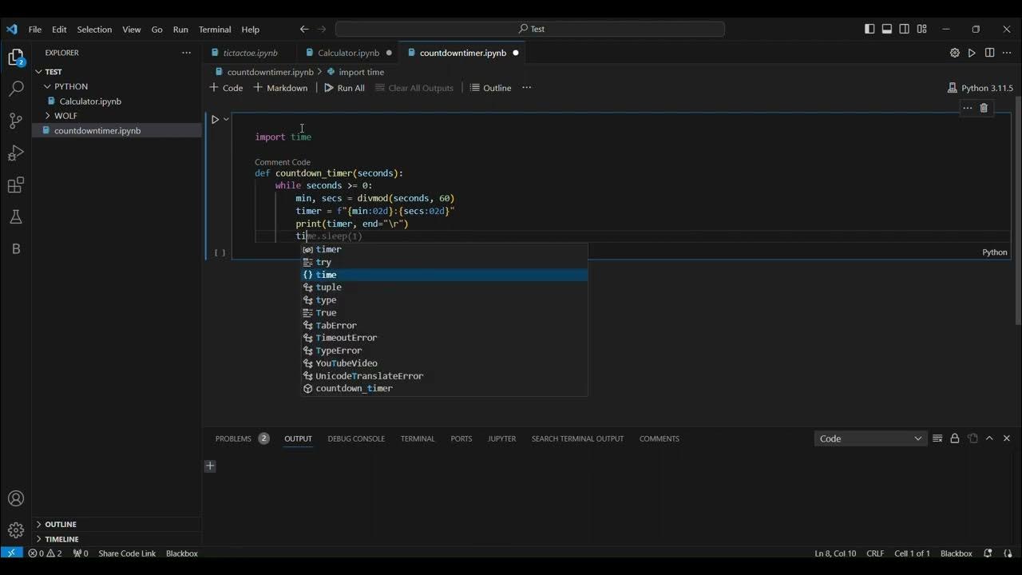Open run cell options chevron
This screenshot has width=1022, height=575.
click(x=226, y=119)
